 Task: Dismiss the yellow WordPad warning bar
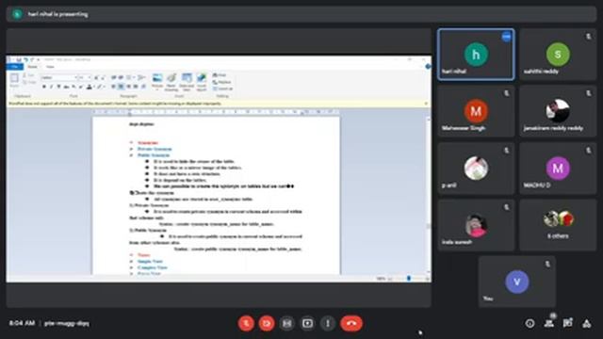[426, 104]
